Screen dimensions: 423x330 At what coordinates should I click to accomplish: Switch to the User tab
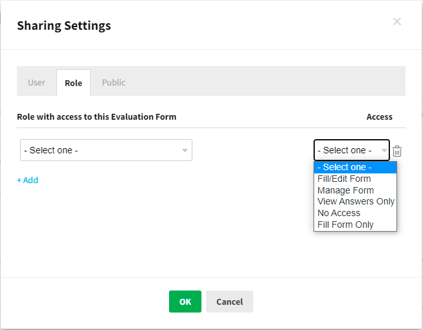click(x=36, y=83)
